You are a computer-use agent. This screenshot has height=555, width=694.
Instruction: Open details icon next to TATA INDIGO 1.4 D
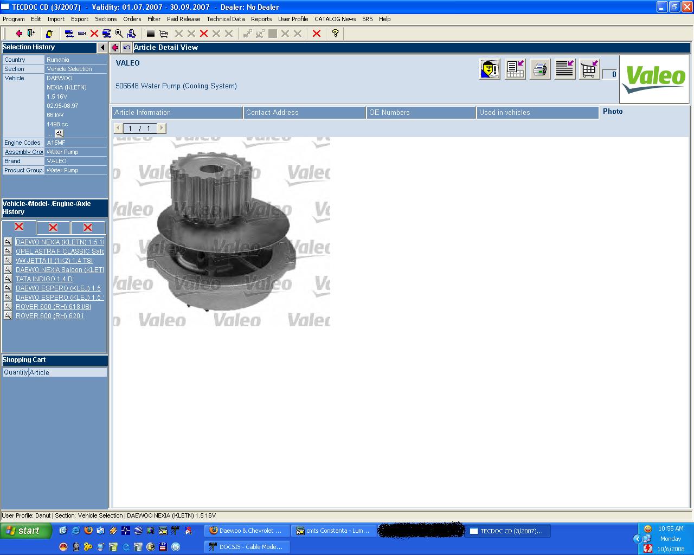pos(8,279)
